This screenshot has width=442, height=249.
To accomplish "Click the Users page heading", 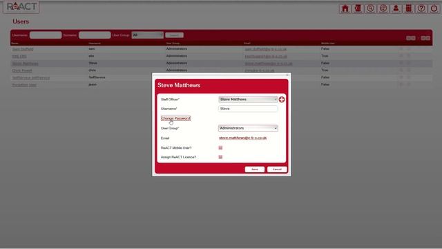I will (x=21, y=21).
